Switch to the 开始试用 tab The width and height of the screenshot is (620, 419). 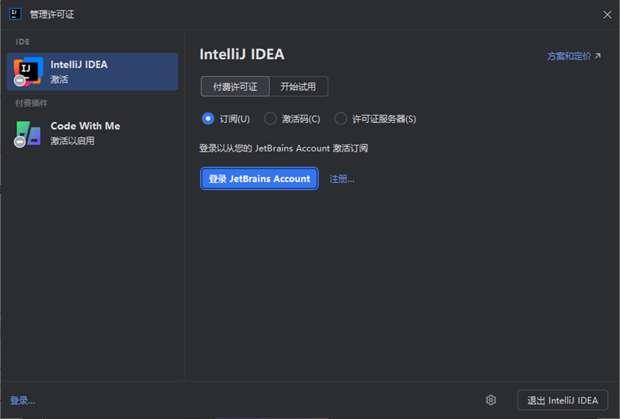pyautogui.click(x=298, y=86)
